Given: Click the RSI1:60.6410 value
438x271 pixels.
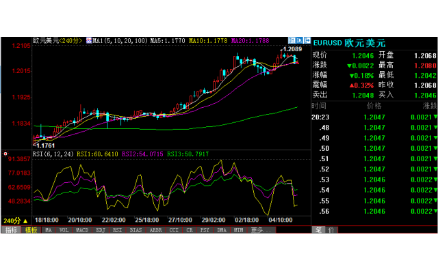Looking at the screenshot, I should pos(97,154).
